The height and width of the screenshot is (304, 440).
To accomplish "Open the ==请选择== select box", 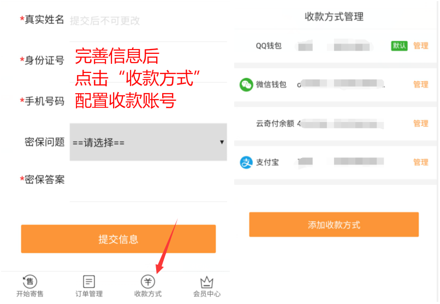I will click(148, 142).
